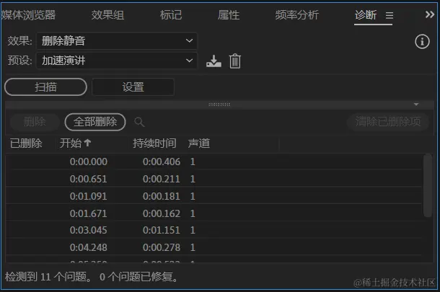Select the 诊断 tab
This screenshot has width=440, height=292.
366,15
